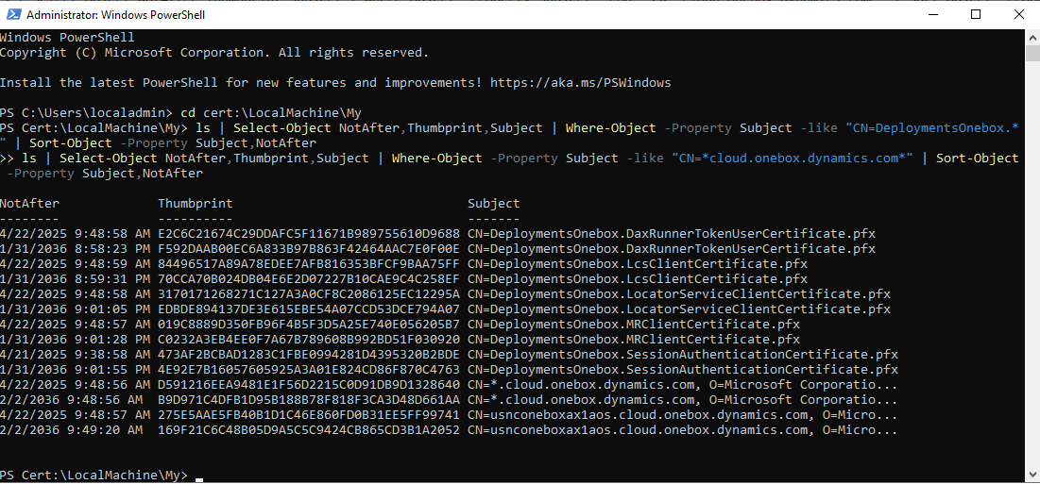Screen dimensions: 1040x484
Task: Click the "cd cert:\LocalMachine\My" command text
Action: coord(270,112)
